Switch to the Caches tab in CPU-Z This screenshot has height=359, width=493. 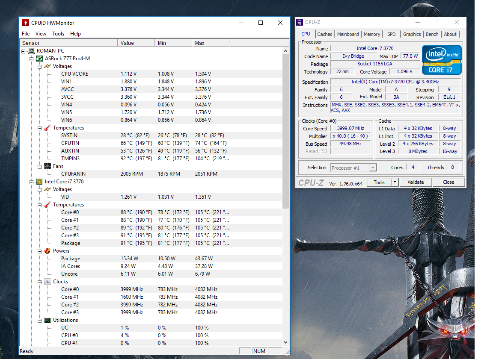pyautogui.click(x=324, y=34)
